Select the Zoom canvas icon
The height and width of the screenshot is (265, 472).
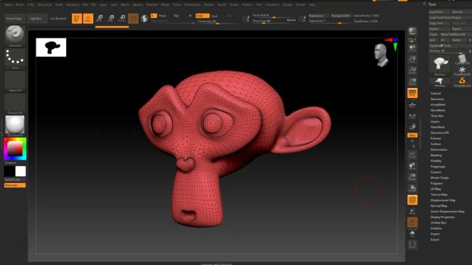(413, 59)
